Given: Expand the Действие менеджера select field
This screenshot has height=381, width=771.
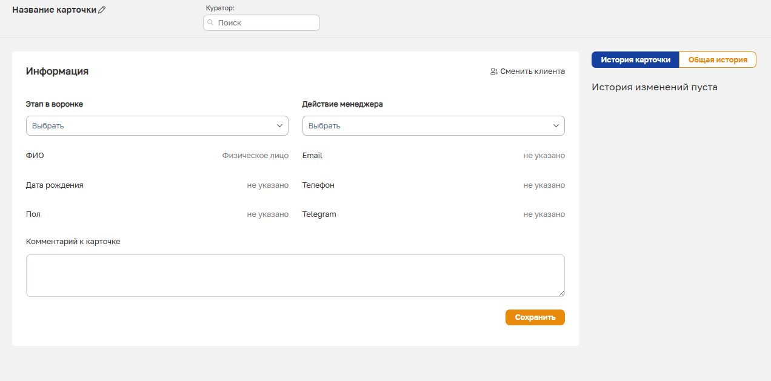Looking at the screenshot, I should click(x=433, y=126).
